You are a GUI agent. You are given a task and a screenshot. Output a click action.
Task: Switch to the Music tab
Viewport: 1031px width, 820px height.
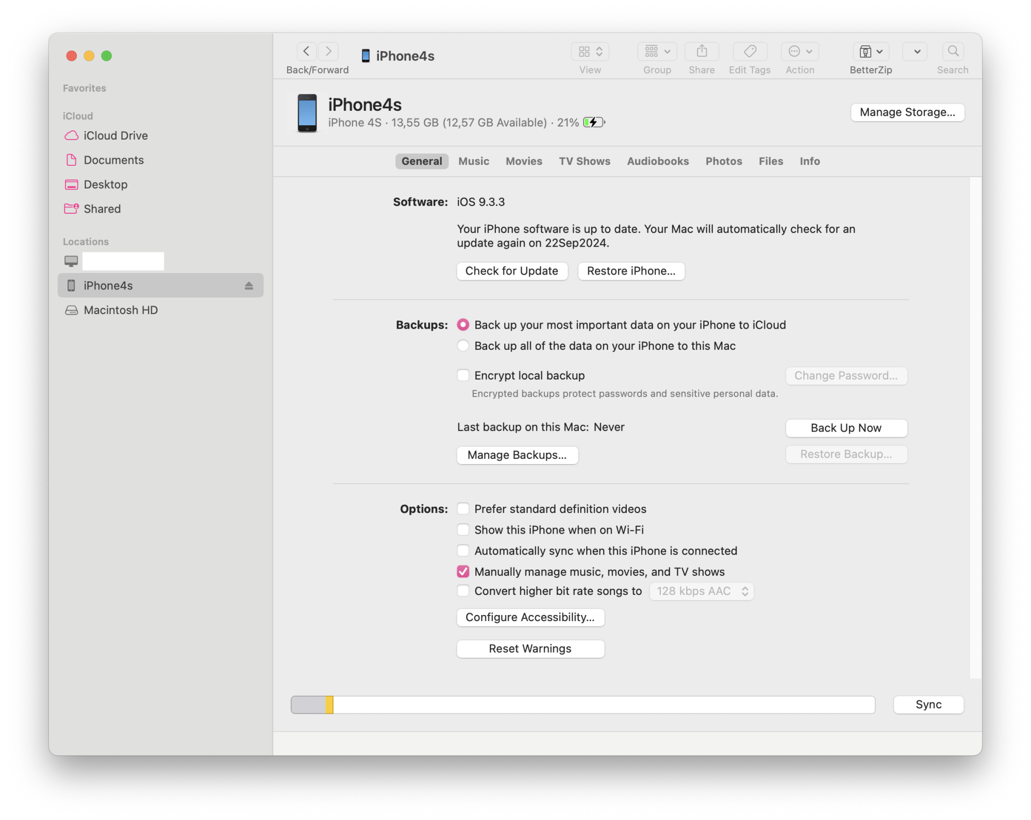pos(474,161)
